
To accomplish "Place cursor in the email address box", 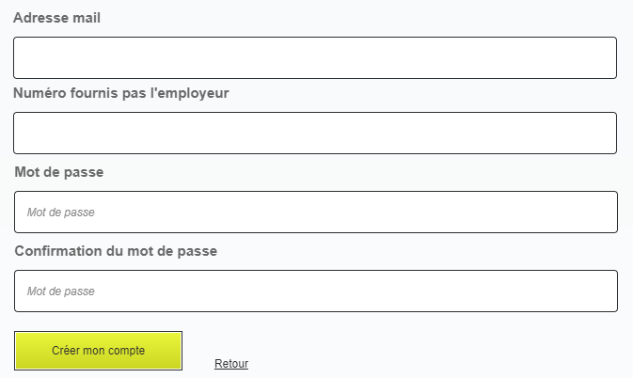I will tap(314, 57).
